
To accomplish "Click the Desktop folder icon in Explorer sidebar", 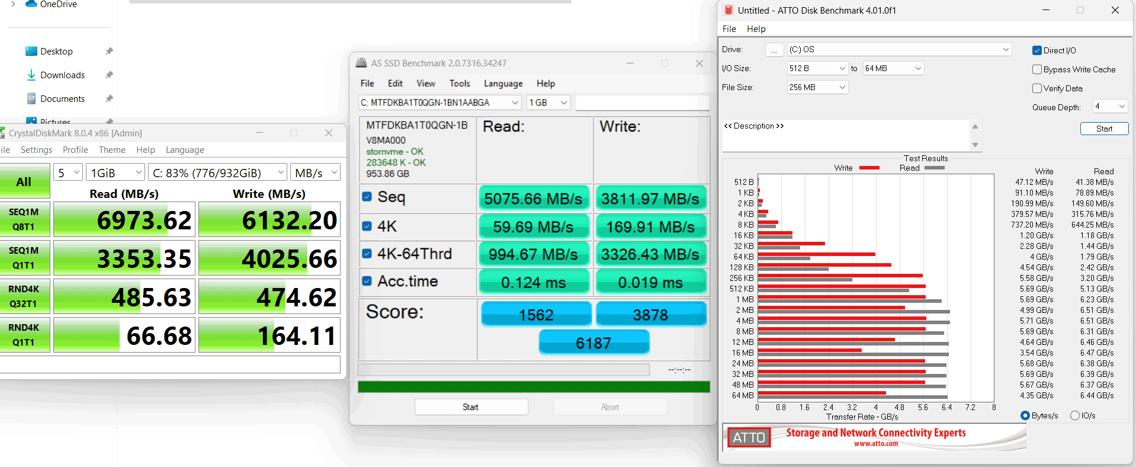I will tap(31, 51).
